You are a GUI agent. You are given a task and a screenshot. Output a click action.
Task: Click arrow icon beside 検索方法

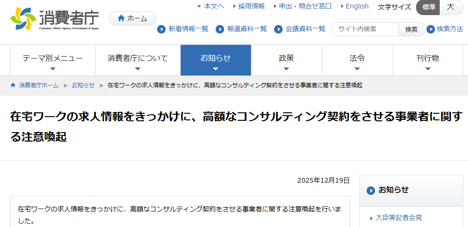point(431,29)
